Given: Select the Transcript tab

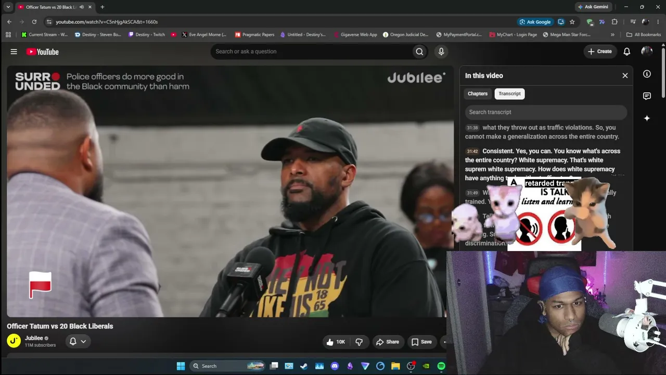Looking at the screenshot, I should (509, 94).
